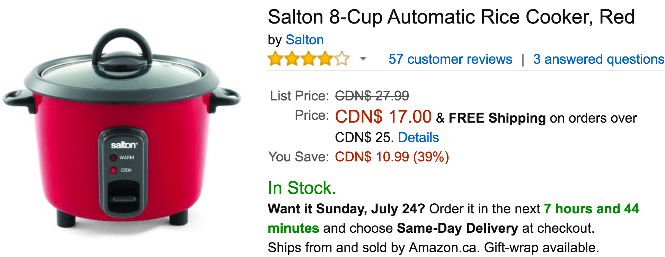Click the struck-through list price CDN$ 27.99
This screenshot has height=257, width=665.
click(372, 96)
